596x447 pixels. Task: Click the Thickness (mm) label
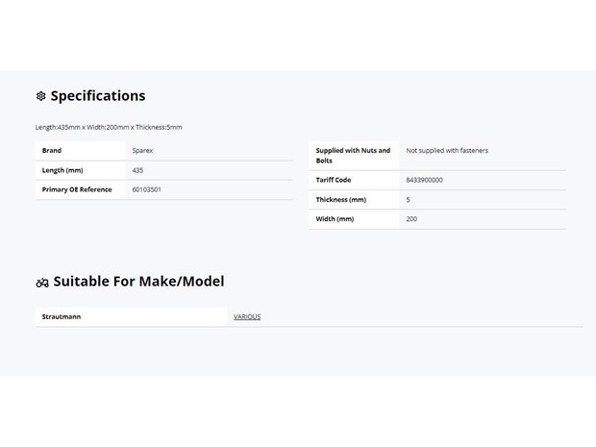point(341,200)
